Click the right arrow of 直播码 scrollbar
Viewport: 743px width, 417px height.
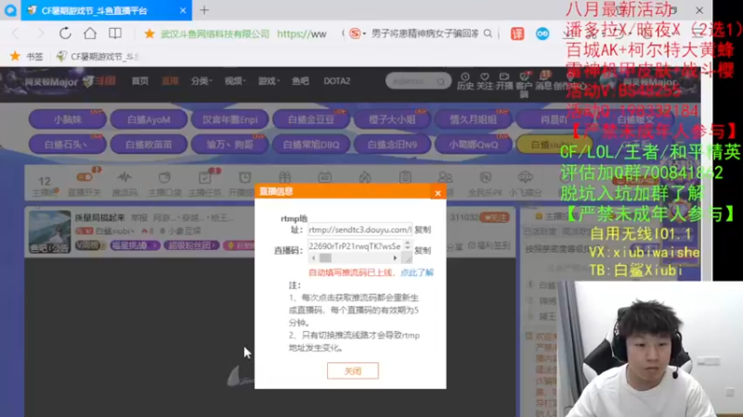click(x=396, y=259)
